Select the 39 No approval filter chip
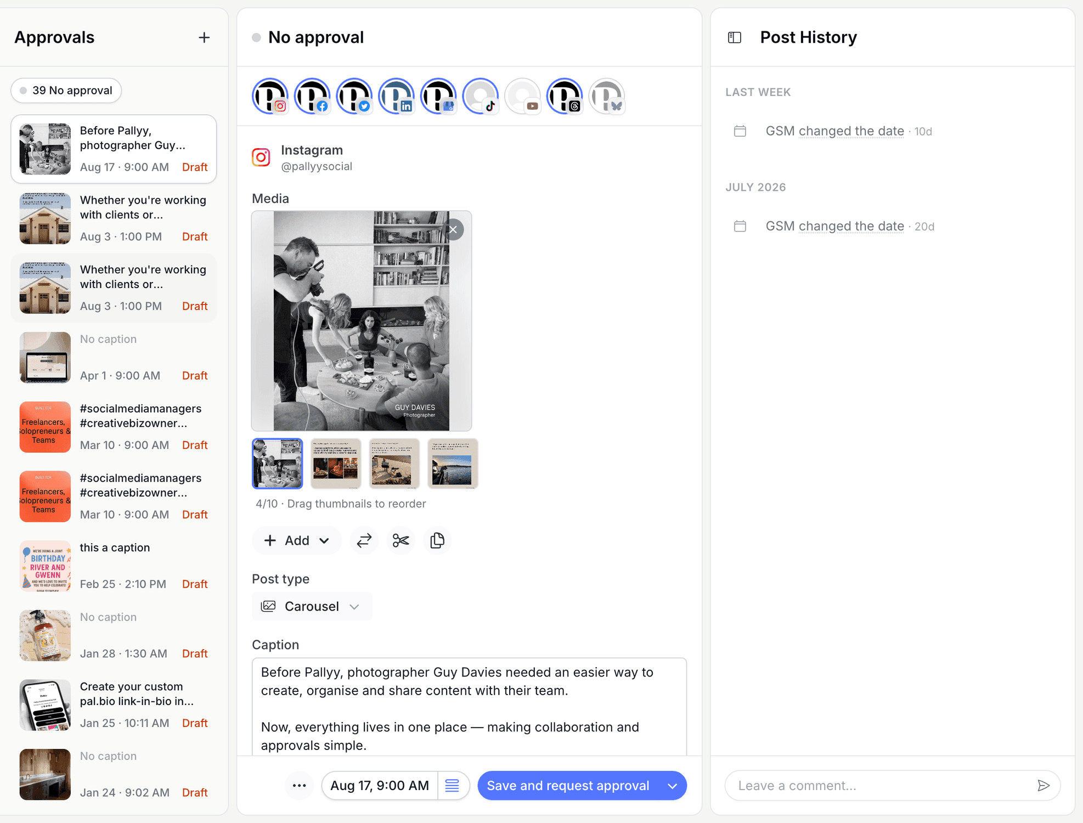Screen dimensions: 1083x823 [66, 91]
